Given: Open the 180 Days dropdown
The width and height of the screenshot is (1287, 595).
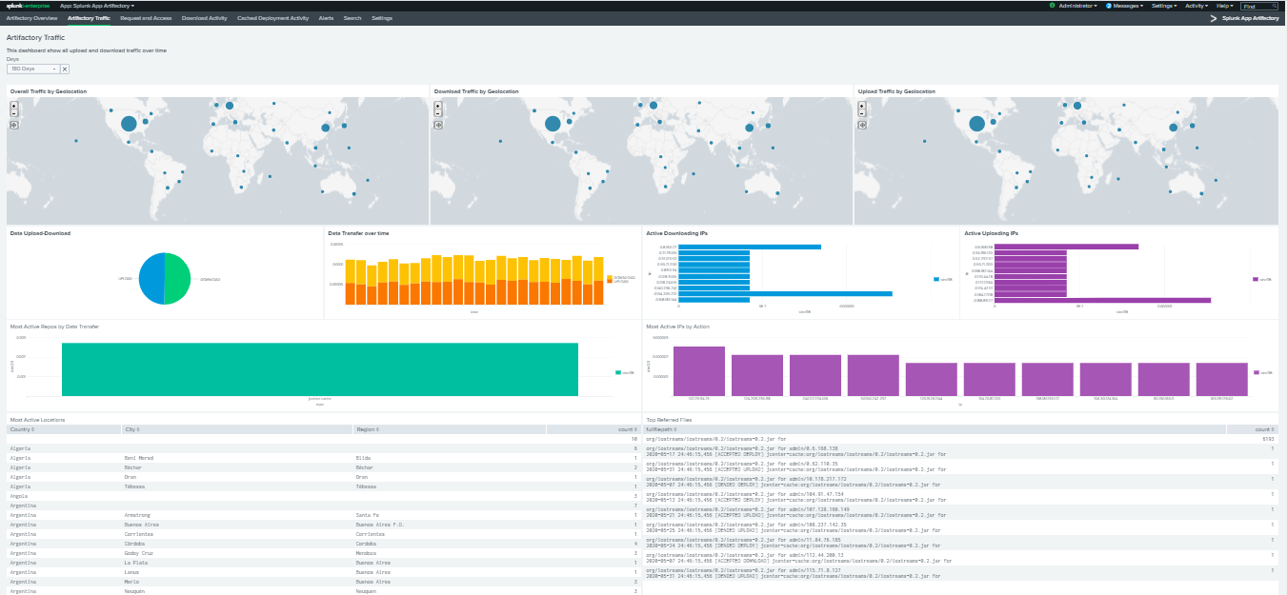Looking at the screenshot, I should click(x=32, y=69).
